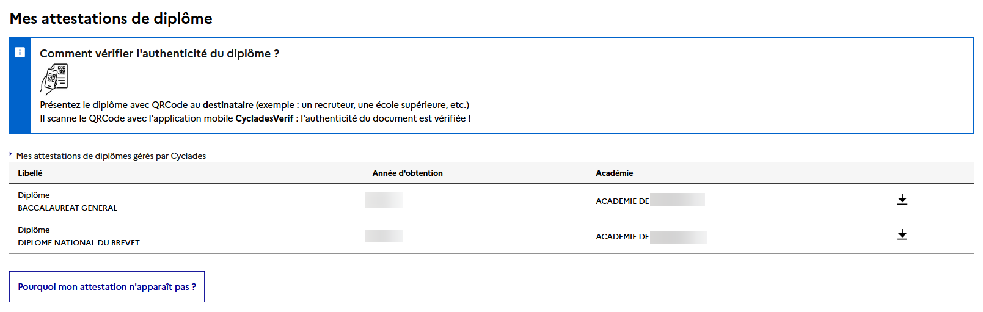Download the Diplôme National du Brevet attestation
Image resolution: width=983 pixels, height=312 pixels.
pos(902,235)
